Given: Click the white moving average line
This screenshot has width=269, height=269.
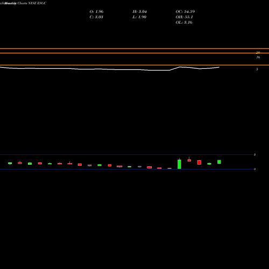Looking at the screenshot, I should [109, 69].
